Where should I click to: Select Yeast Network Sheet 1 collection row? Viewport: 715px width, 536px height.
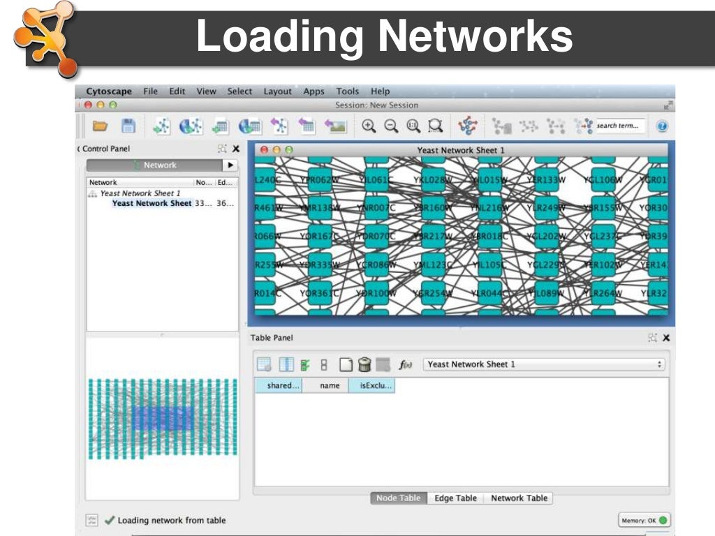162,193
